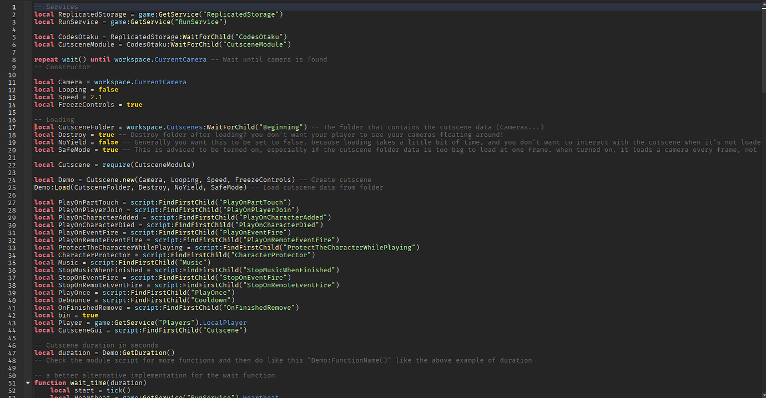Select line number 17 in the gutter
Image resolution: width=766 pixels, height=398 pixels.
click(x=13, y=127)
